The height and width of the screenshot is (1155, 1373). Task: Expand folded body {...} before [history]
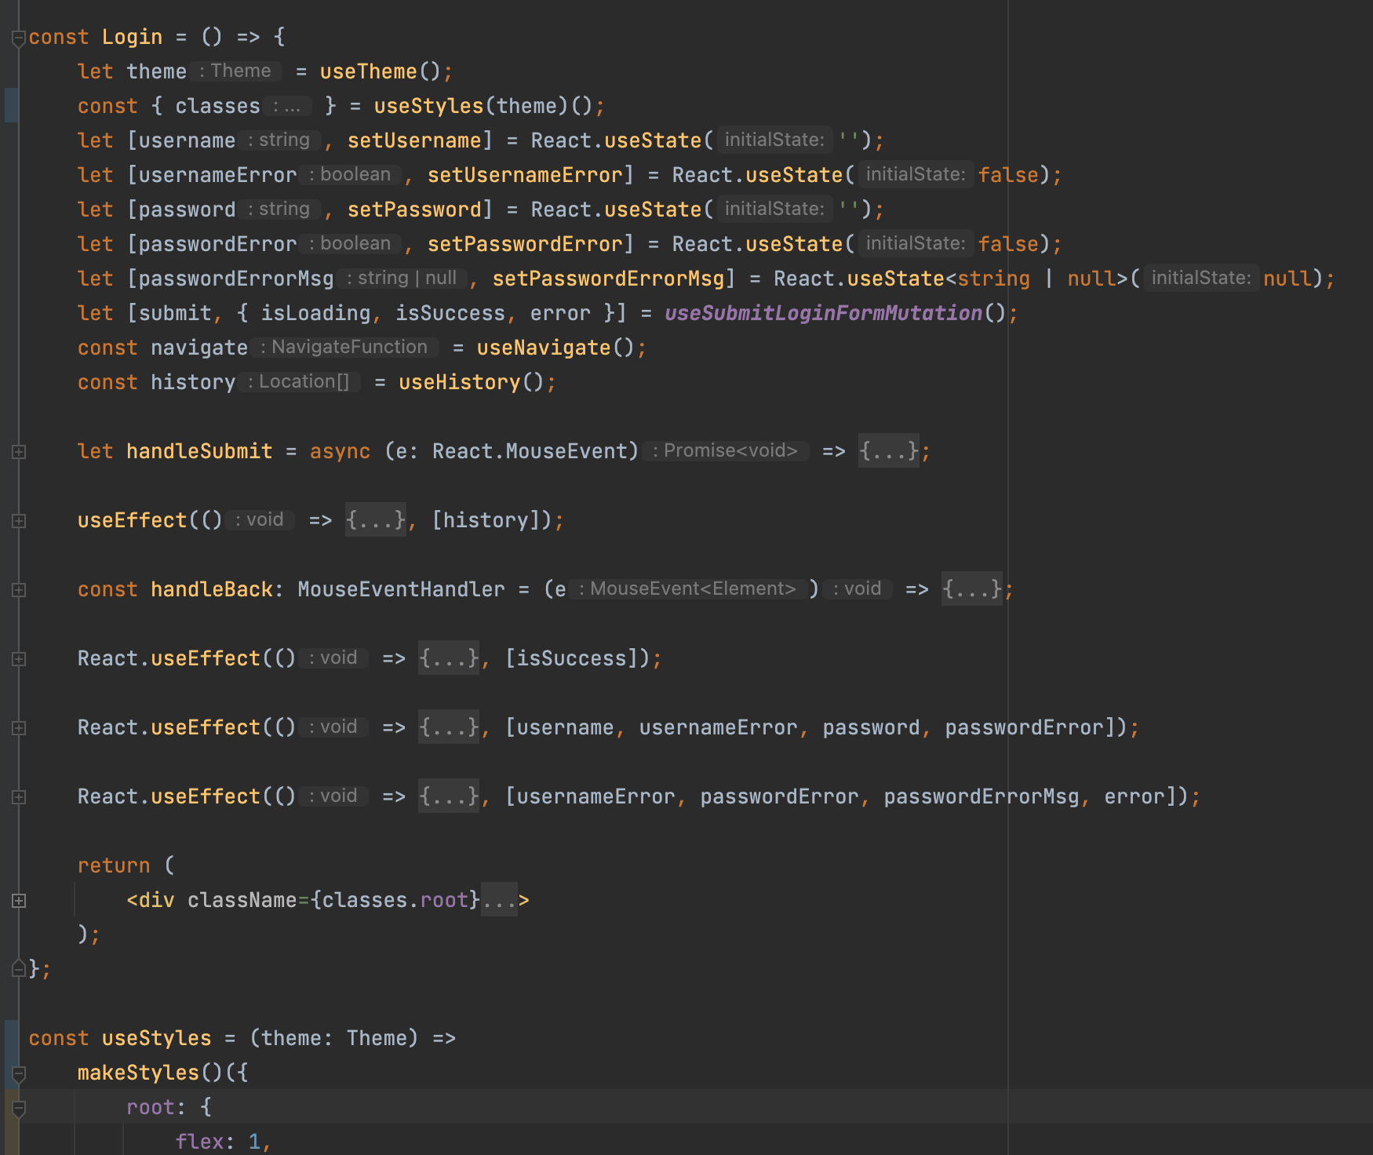[x=376, y=520]
